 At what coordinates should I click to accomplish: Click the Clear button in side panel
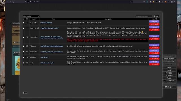[x=169, y=78]
